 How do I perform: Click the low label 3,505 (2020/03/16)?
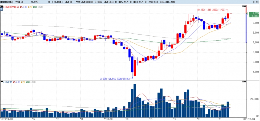115,79
